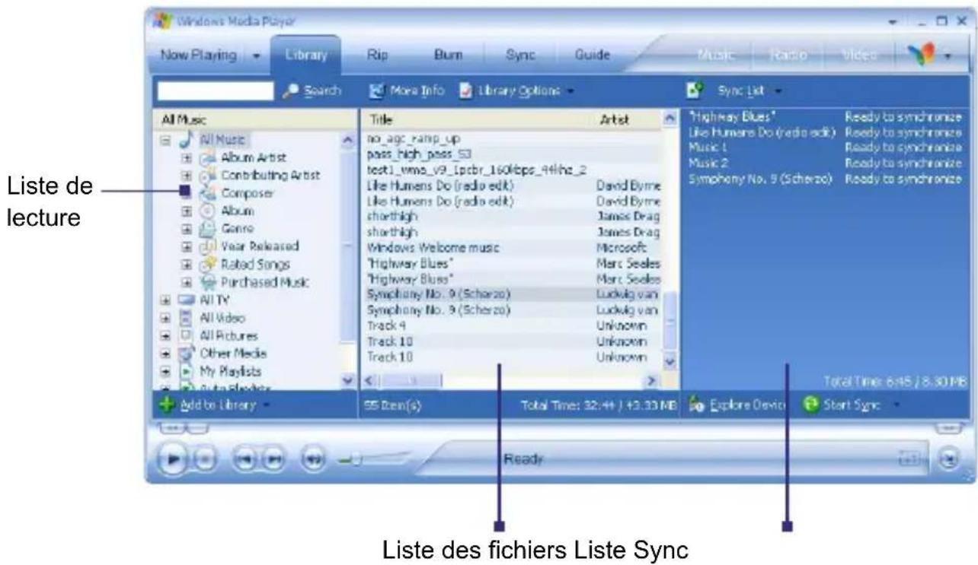Click the Sync List icon
The width and height of the screenshot is (978, 565).
click(x=695, y=90)
